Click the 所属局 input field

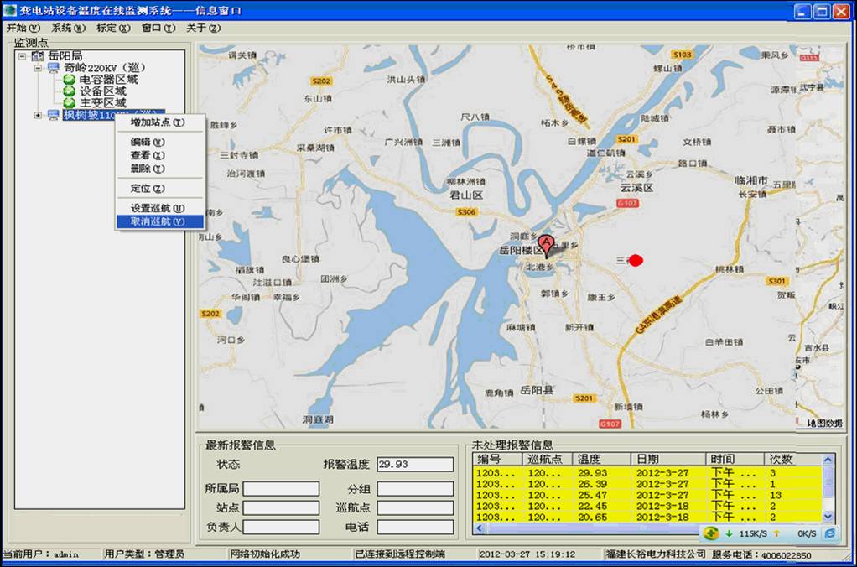[281, 489]
